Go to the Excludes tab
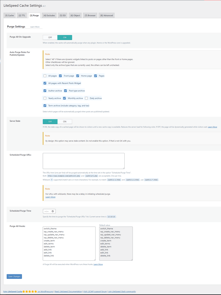 [x=49, y=16]
